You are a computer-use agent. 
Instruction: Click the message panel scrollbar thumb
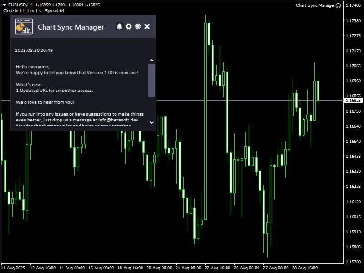(x=152, y=80)
